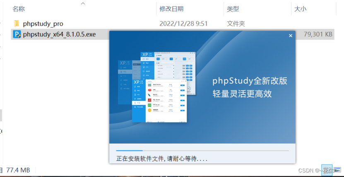
Task: Click the 文件夹 type cell
Action: (x=236, y=24)
